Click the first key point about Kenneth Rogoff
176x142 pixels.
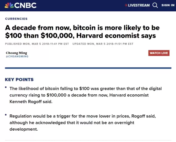click(86, 95)
